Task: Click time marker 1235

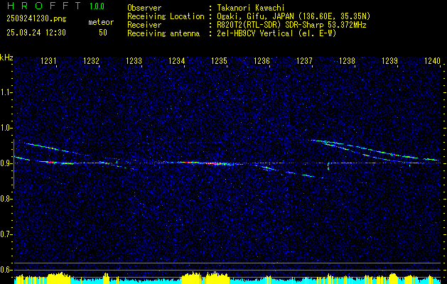Action: pyautogui.click(x=219, y=60)
